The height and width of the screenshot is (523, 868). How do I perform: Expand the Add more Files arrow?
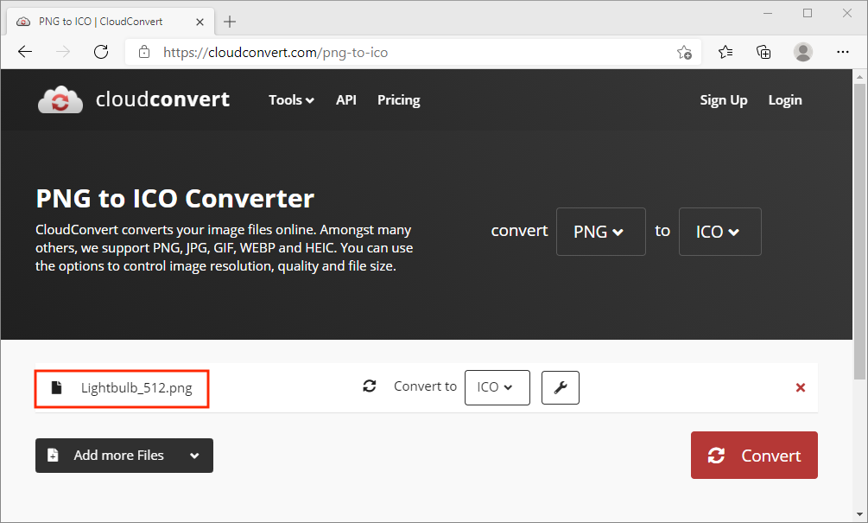coord(194,456)
